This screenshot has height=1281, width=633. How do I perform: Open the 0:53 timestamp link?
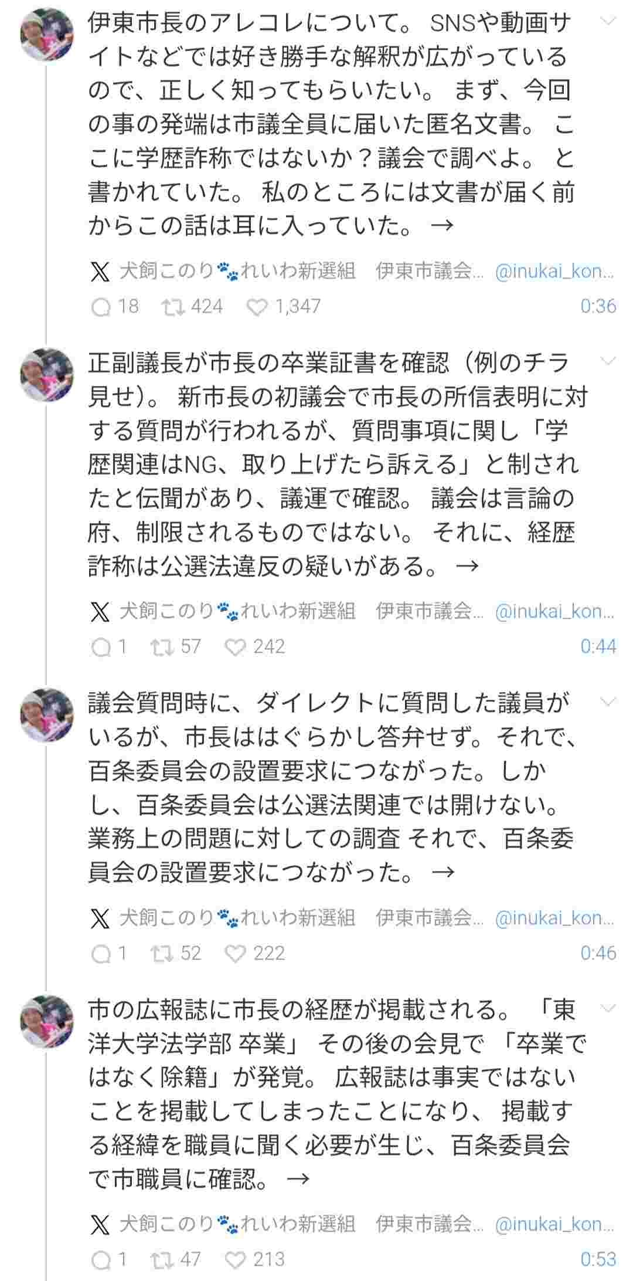coord(598,1259)
